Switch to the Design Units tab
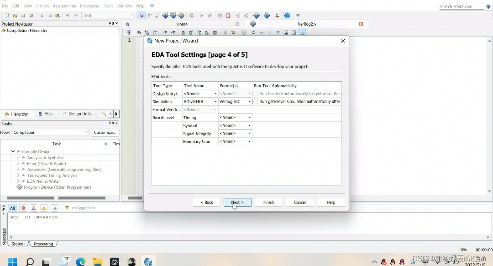This screenshot has width=493, height=266. click(x=77, y=114)
